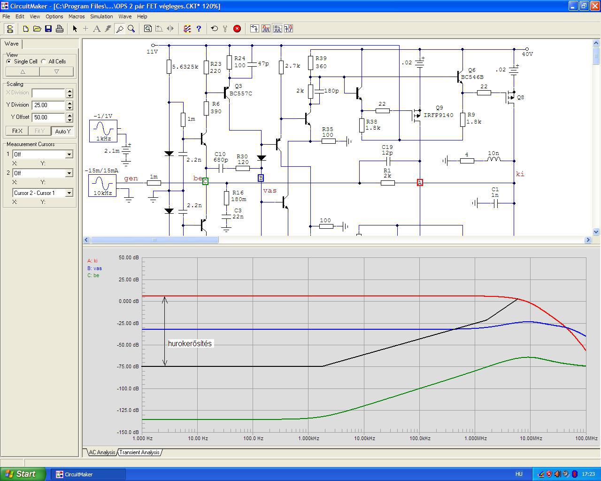
Task: Switch to the Transient Analysis tab
Action: (139, 452)
